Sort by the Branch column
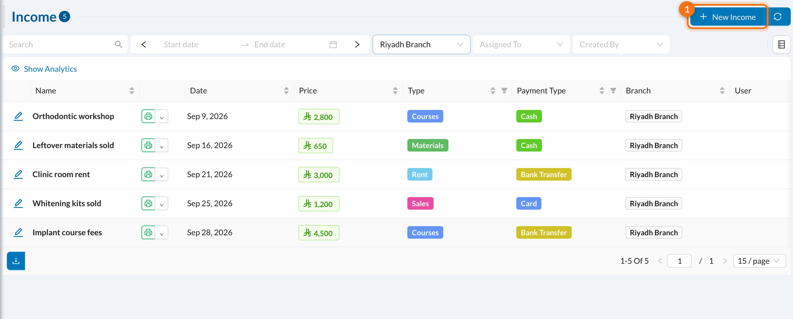The height and width of the screenshot is (319, 793). 722,91
